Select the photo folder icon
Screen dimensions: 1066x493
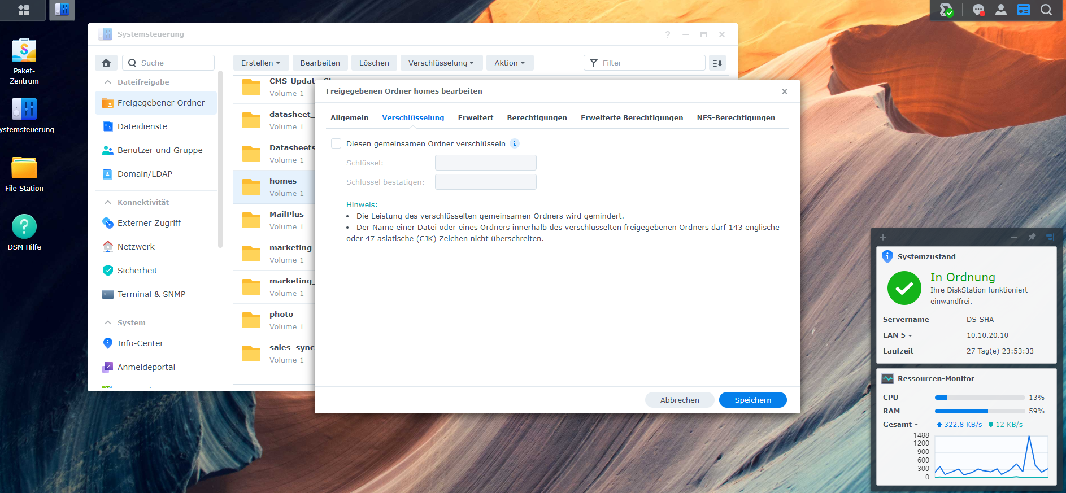[x=251, y=320]
